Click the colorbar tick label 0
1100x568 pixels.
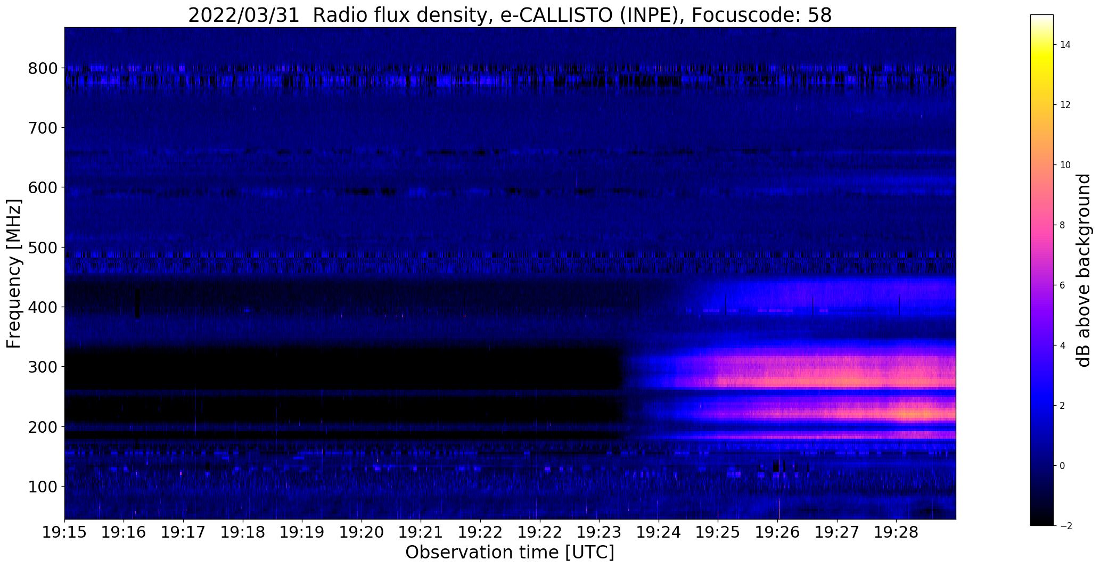(1063, 466)
